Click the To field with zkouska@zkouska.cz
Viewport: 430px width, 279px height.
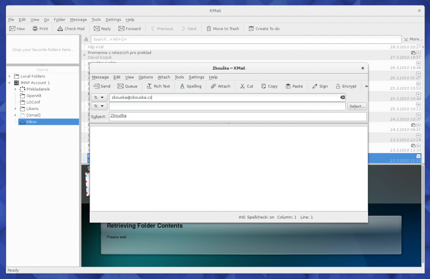227,97
